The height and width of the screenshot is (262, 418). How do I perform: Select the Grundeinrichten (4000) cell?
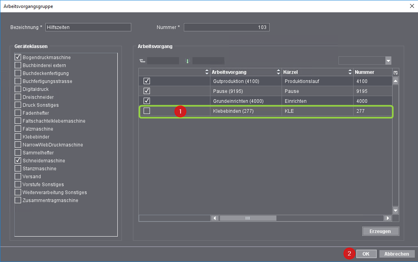246,101
